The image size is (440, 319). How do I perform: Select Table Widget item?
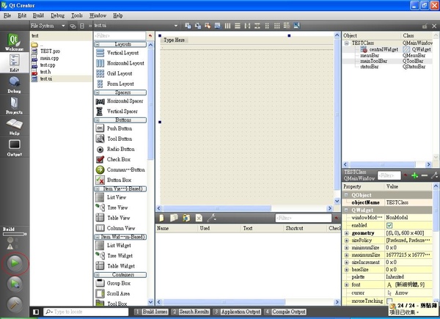click(x=115, y=266)
